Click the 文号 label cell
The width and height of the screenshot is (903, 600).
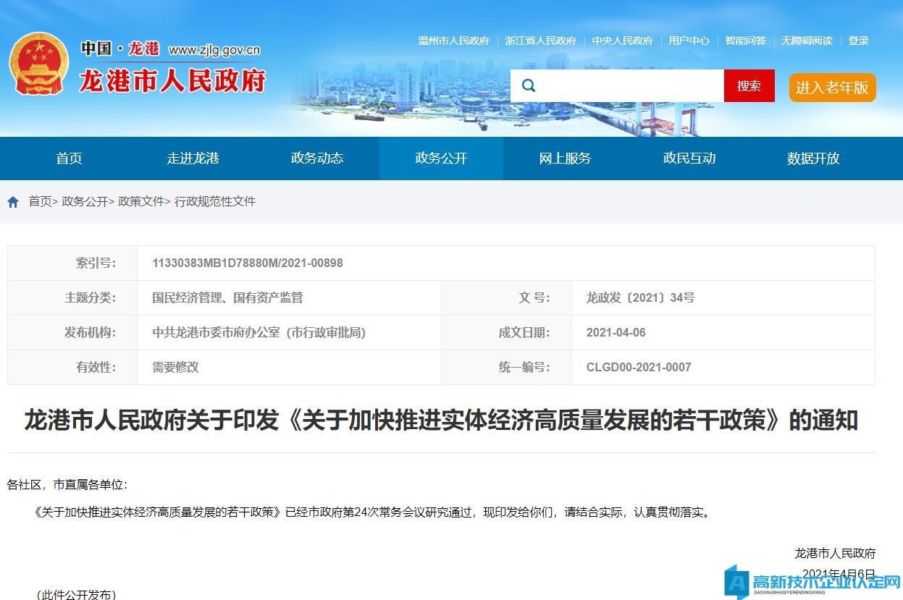(x=507, y=297)
